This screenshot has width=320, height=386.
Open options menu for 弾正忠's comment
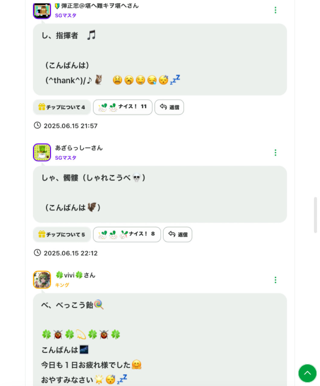point(275,10)
